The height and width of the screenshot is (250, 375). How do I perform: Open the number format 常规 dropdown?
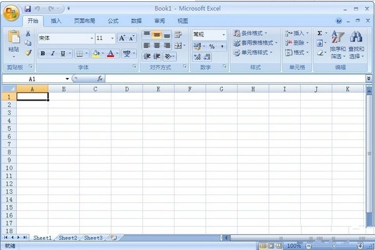(x=223, y=35)
